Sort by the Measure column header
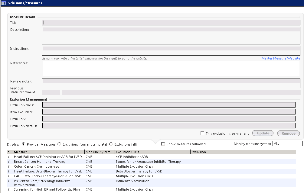The image size is (304, 193). (x=48, y=152)
